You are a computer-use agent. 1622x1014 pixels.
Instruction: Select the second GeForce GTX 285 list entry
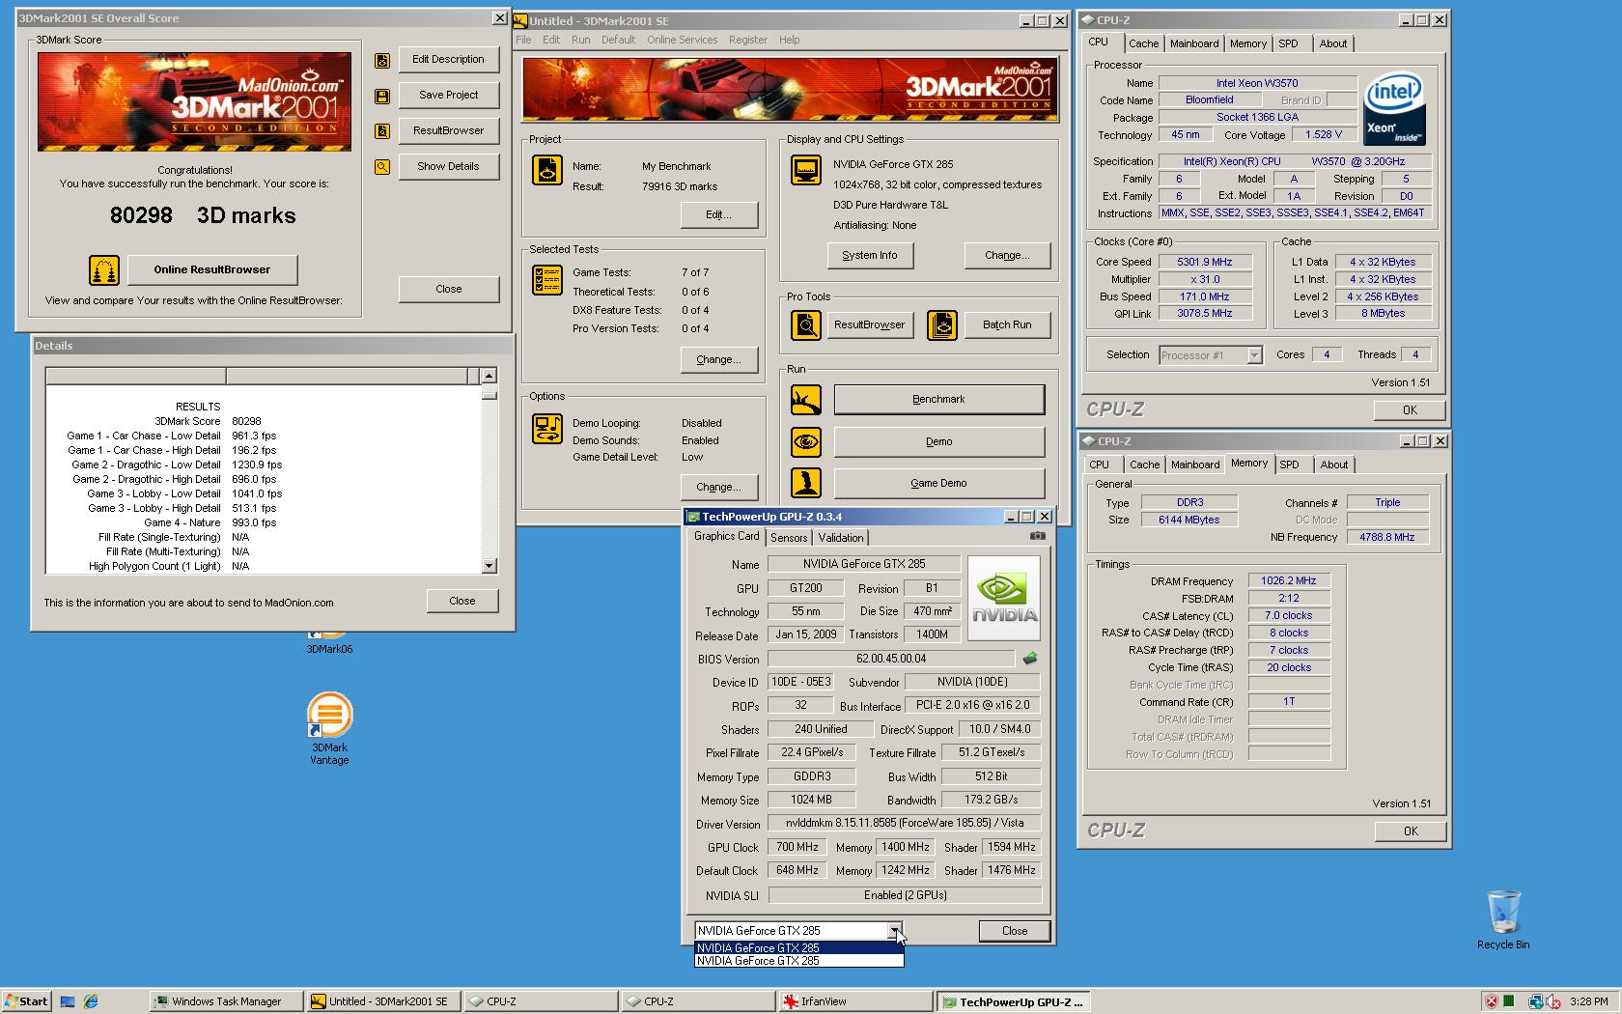tap(799, 961)
